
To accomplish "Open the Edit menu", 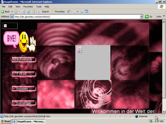I will click(10, 7).
